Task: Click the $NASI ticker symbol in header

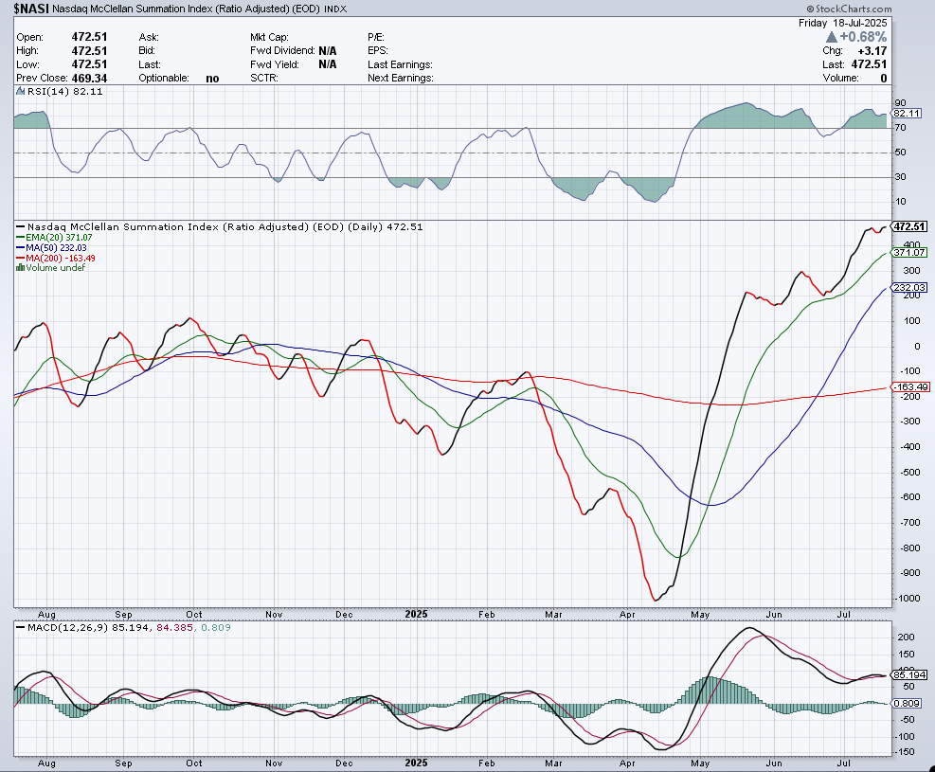Action: (31, 9)
